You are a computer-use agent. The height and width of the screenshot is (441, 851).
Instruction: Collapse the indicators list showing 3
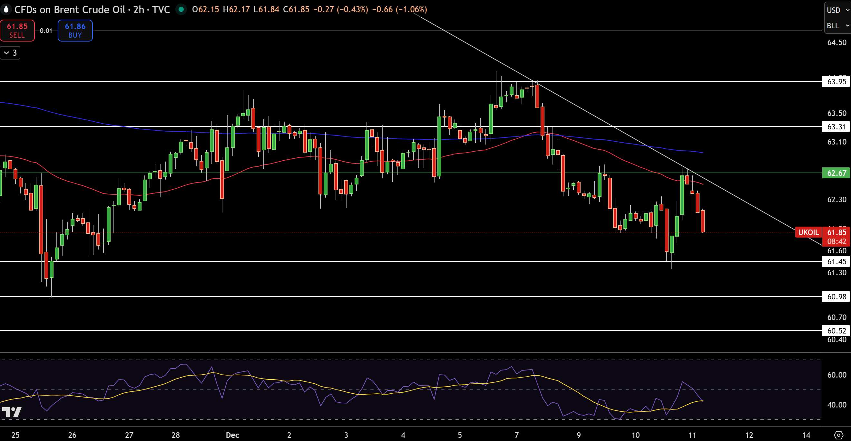click(x=10, y=52)
